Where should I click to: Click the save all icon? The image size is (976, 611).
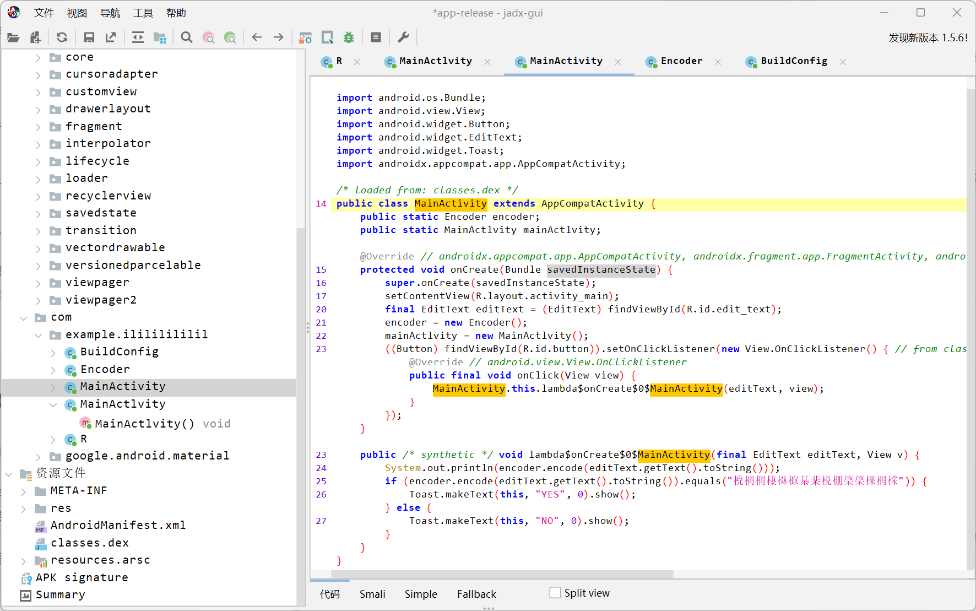(89, 37)
